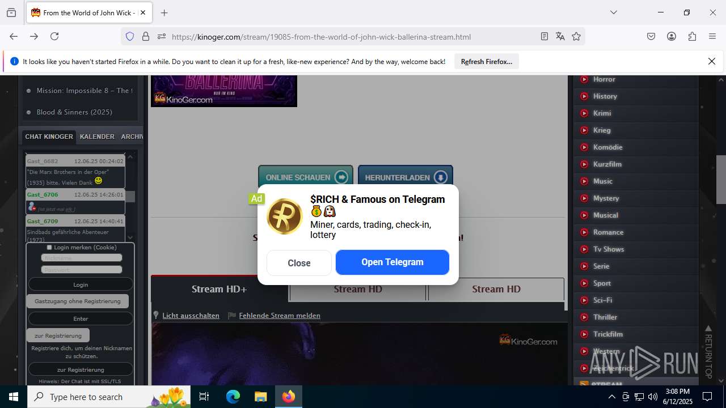
Task: Click the Nickname input field
Action: point(82,258)
